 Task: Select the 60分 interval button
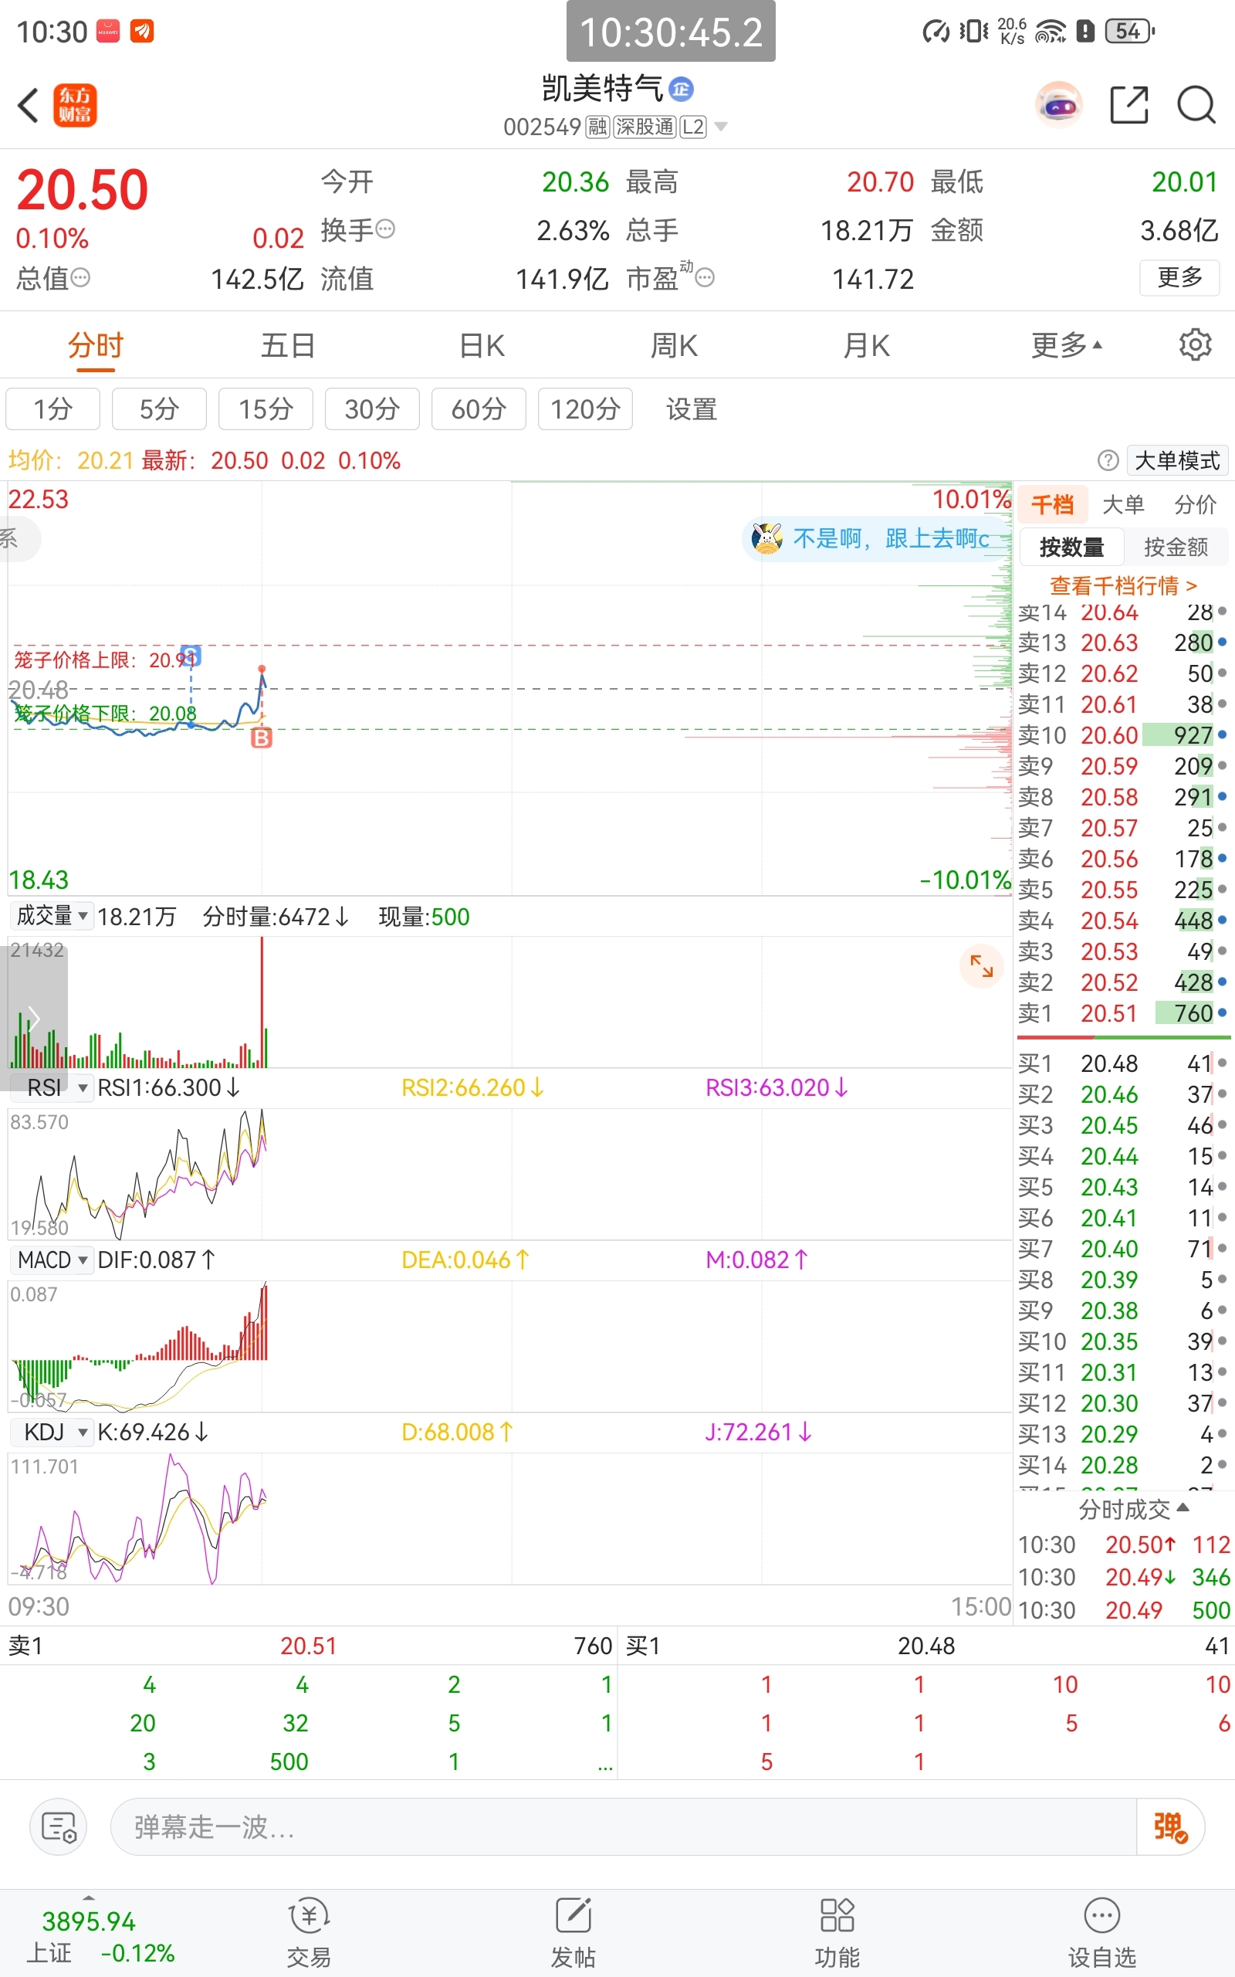pyautogui.click(x=479, y=409)
